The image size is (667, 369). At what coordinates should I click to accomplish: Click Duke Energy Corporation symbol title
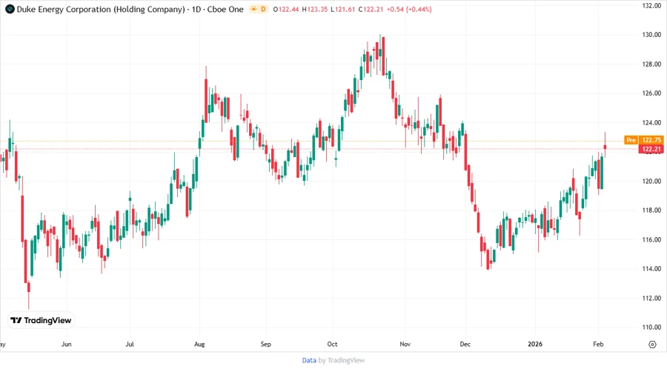(x=100, y=9)
